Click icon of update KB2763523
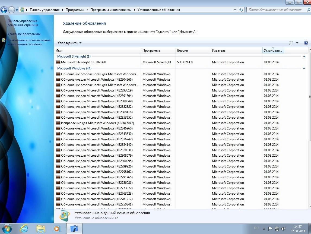The height and width of the screenshot is (234, 311). point(58,194)
